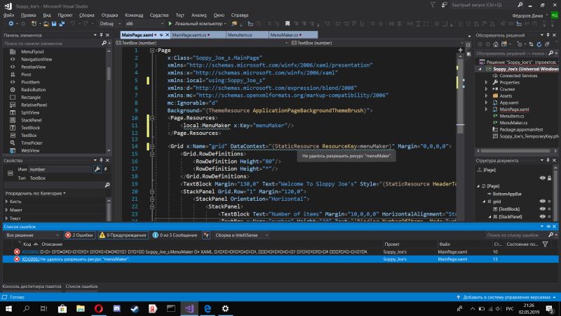Image resolution: width=561 pixels, height=316 pixels.
Task: Click the Navigate Backward toolbar icon
Action: click(11, 24)
